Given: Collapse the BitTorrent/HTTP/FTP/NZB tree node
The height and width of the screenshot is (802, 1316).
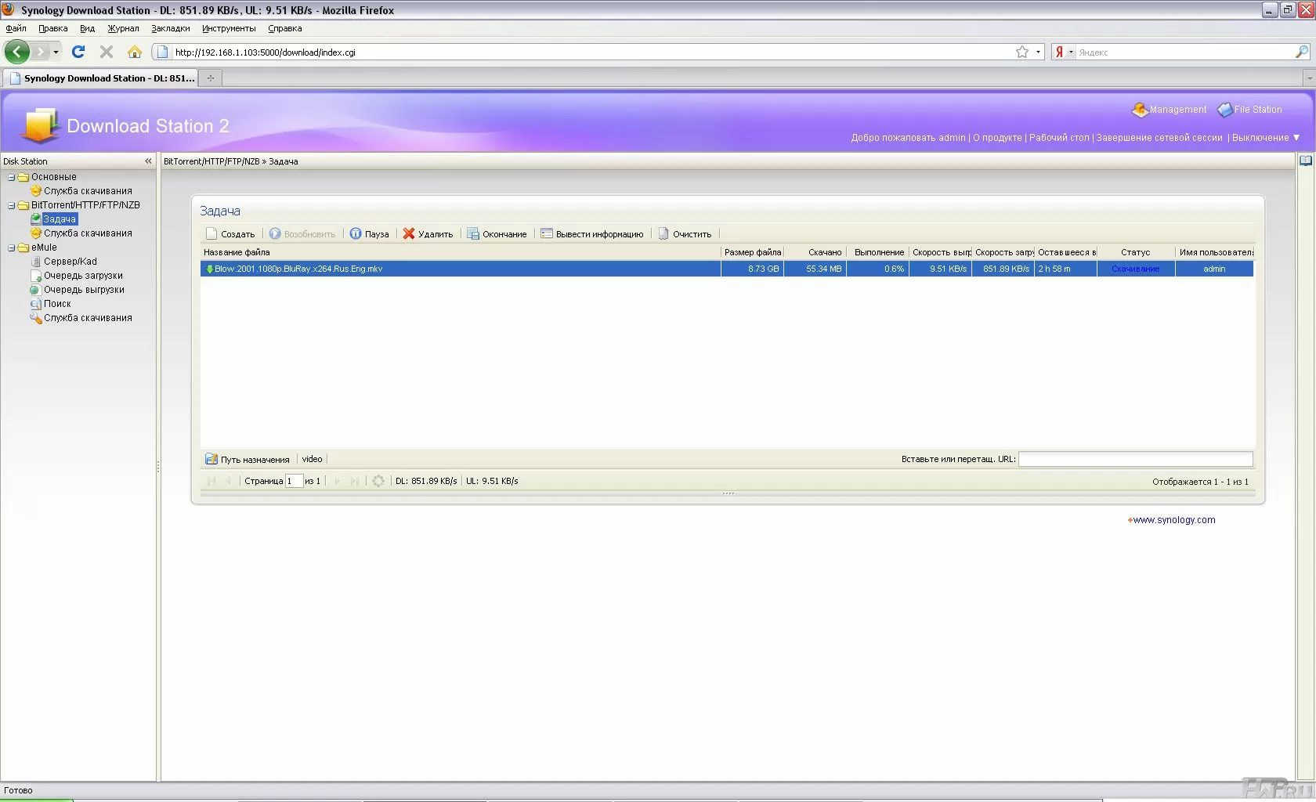Looking at the screenshot, I should (x=12, y=205).
